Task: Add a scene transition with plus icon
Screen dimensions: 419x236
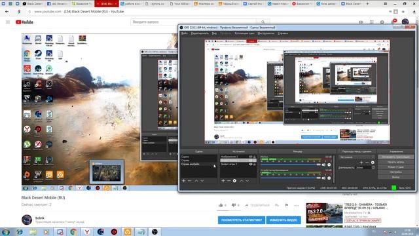Action: [361, 162]
